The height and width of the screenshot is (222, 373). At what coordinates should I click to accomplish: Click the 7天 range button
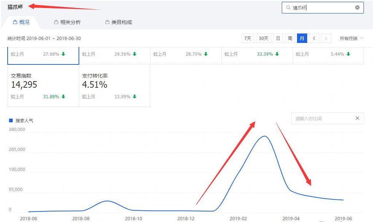click(248, 38)
